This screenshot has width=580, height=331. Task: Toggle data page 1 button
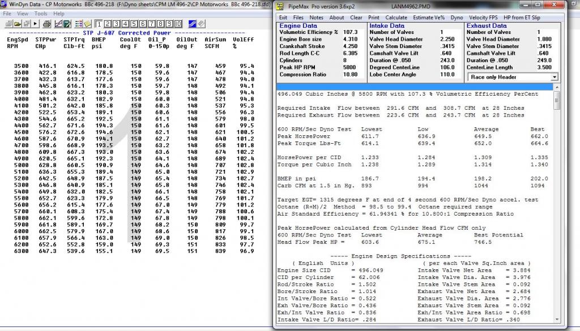[99, 24]
